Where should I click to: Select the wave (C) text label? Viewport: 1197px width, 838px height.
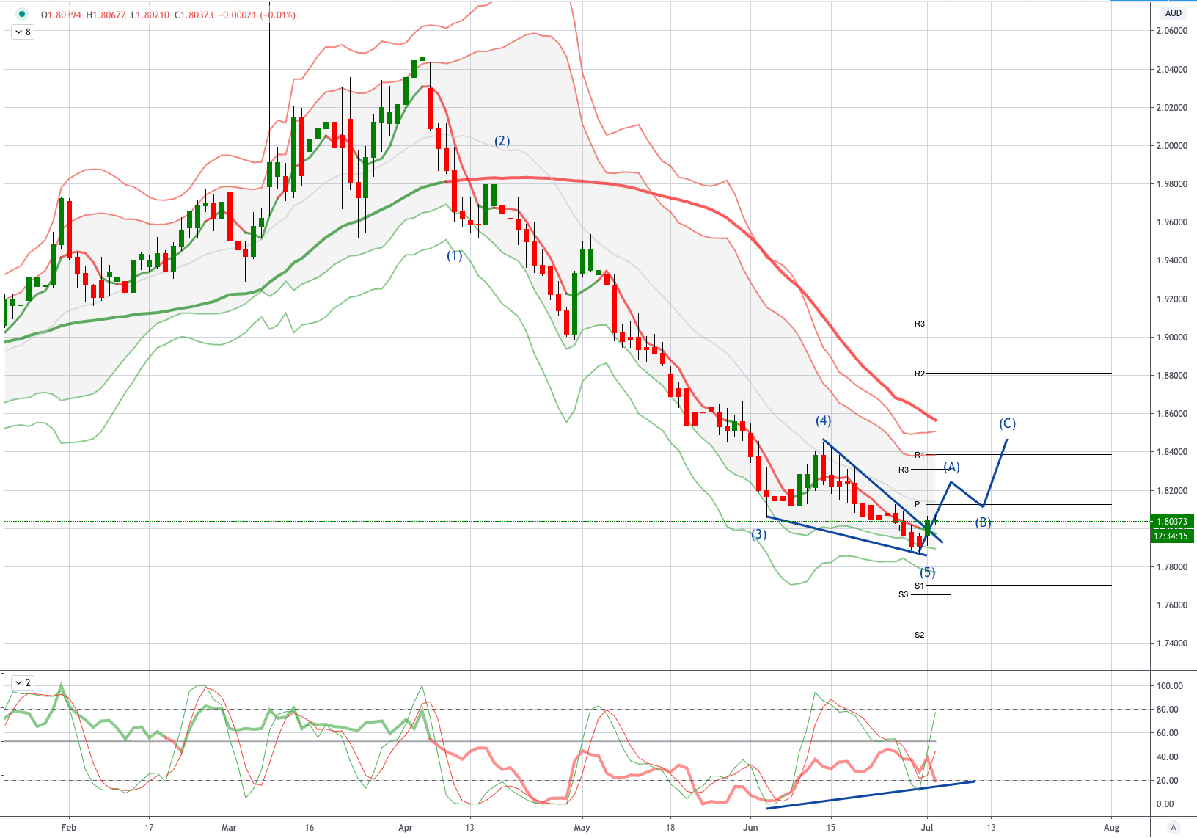coord(1007,423)
